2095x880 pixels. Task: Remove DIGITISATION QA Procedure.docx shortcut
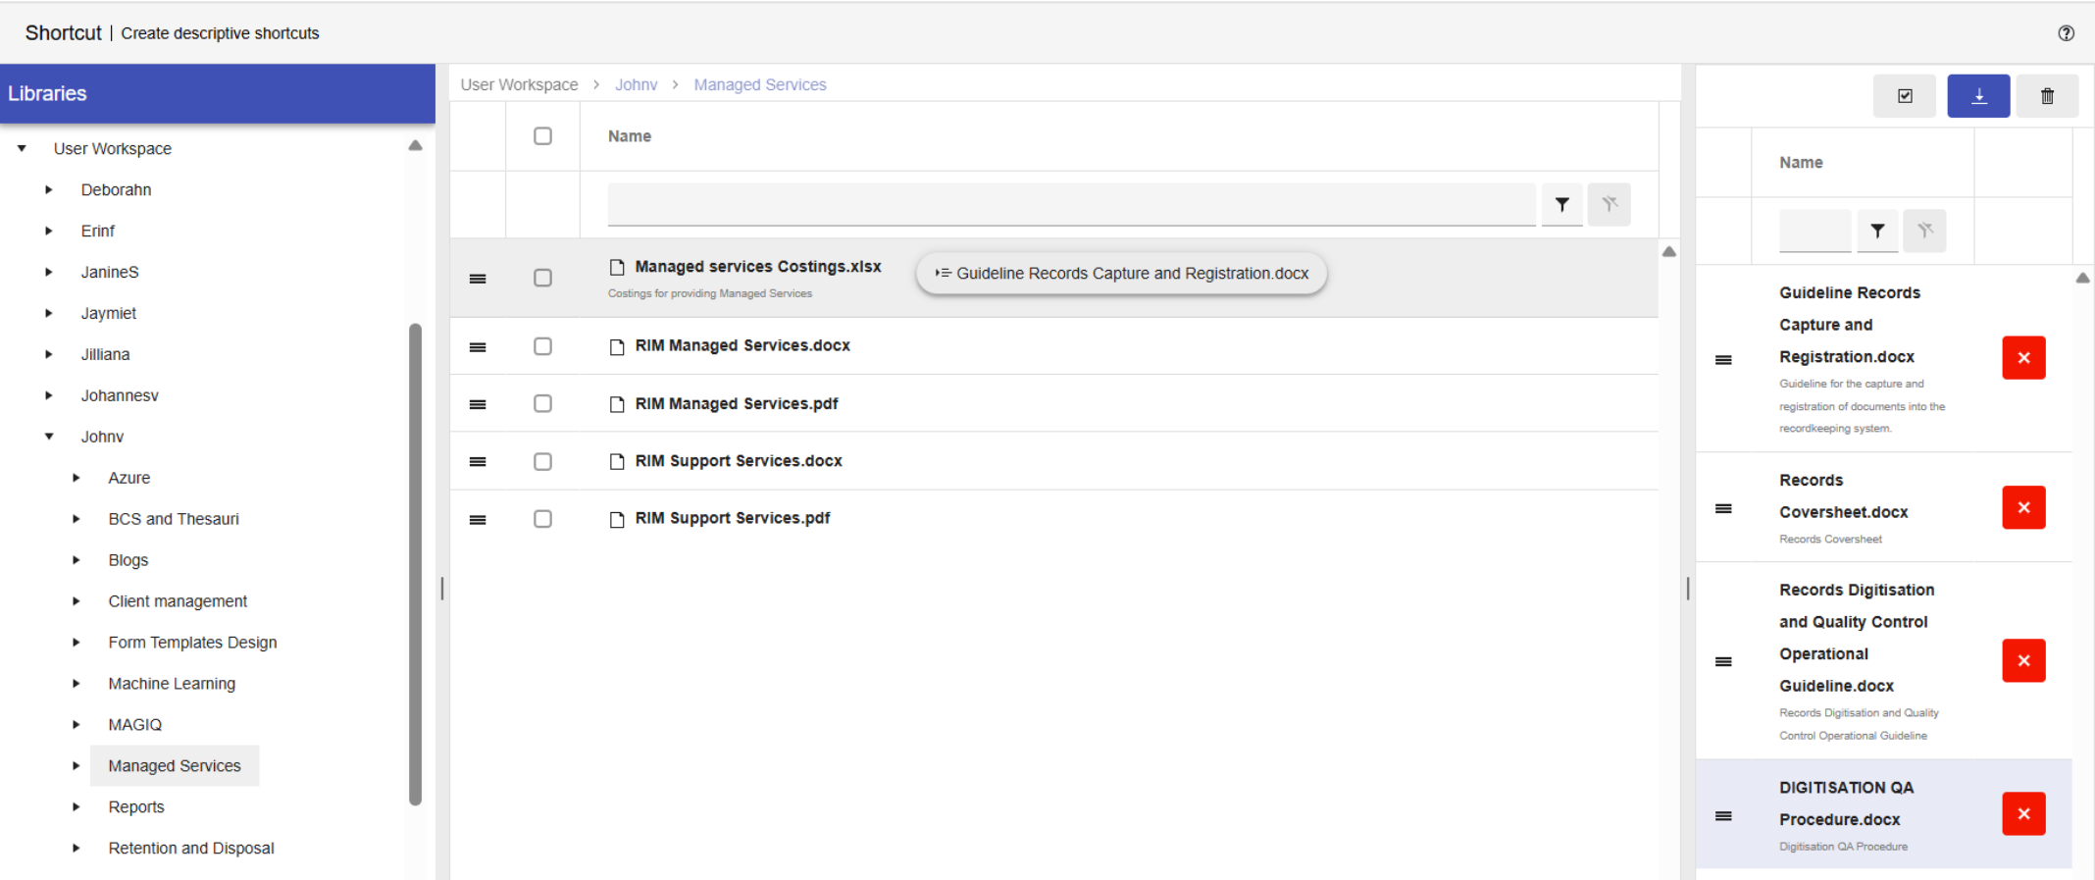point(2023,814)
